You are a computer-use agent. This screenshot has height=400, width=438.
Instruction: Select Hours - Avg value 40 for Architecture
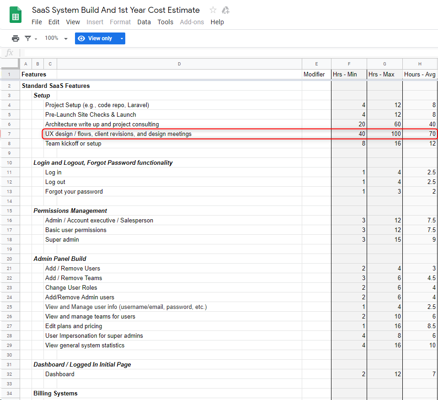point(420,124)
